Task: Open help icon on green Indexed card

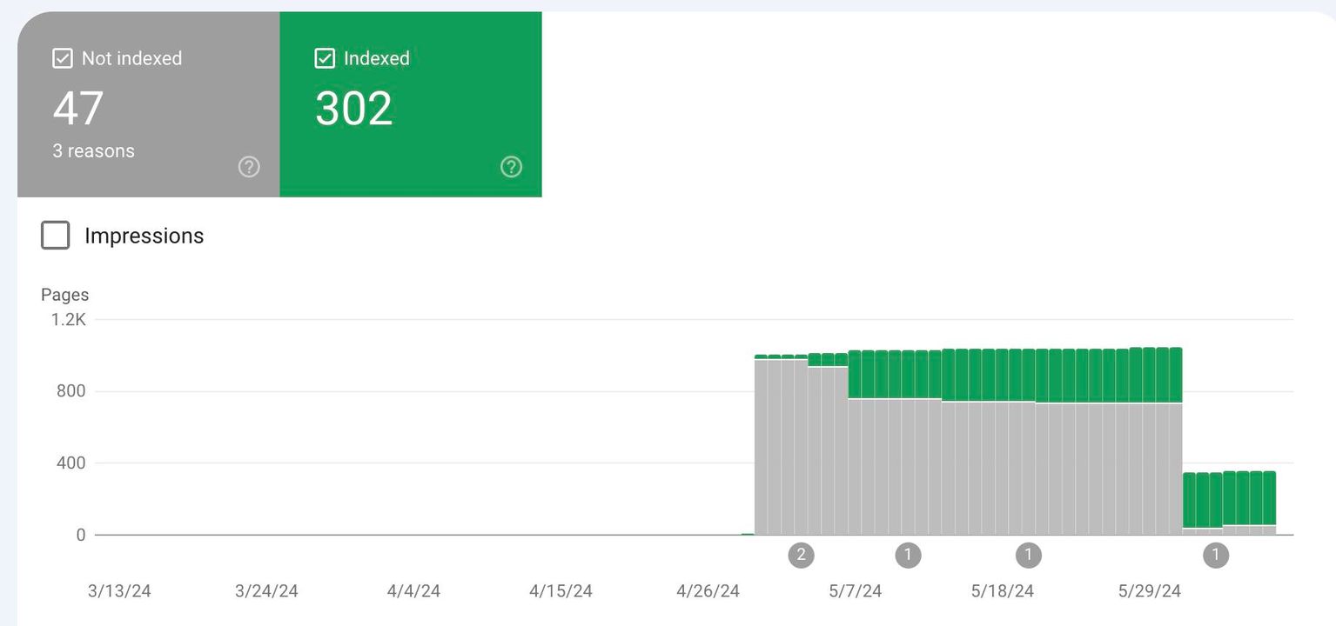Action: click(511, 167)
